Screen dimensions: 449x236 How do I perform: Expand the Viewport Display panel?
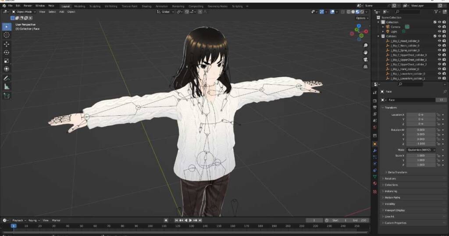pos(395,210)
